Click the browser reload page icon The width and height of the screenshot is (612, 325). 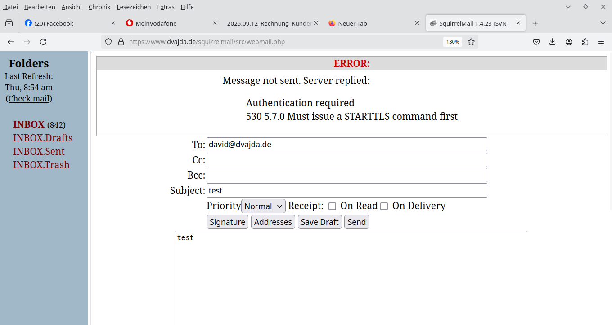pyautogui.click(x=43, y=42)
